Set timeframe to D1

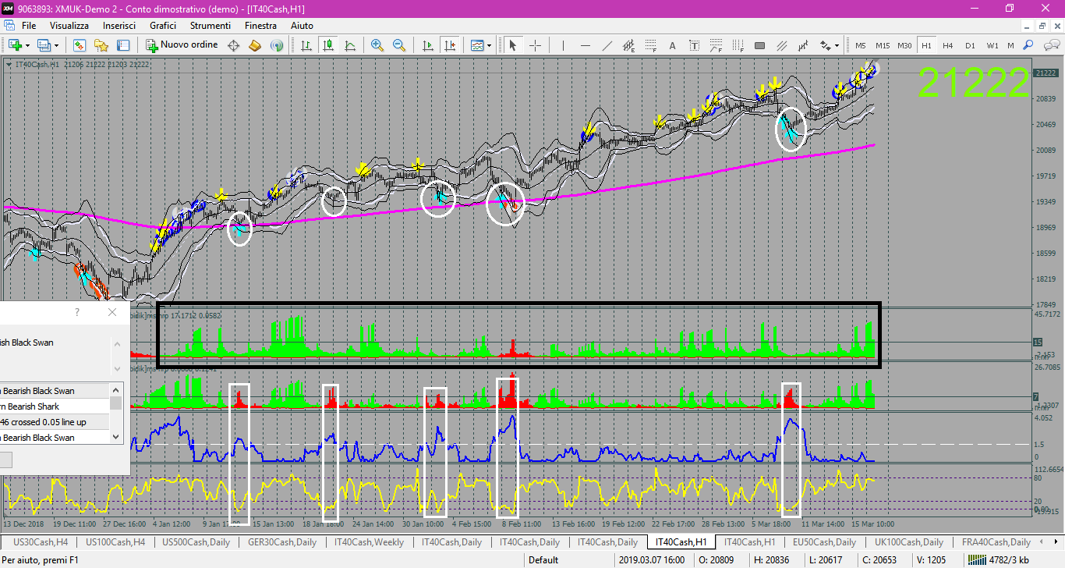click(970, 45)
